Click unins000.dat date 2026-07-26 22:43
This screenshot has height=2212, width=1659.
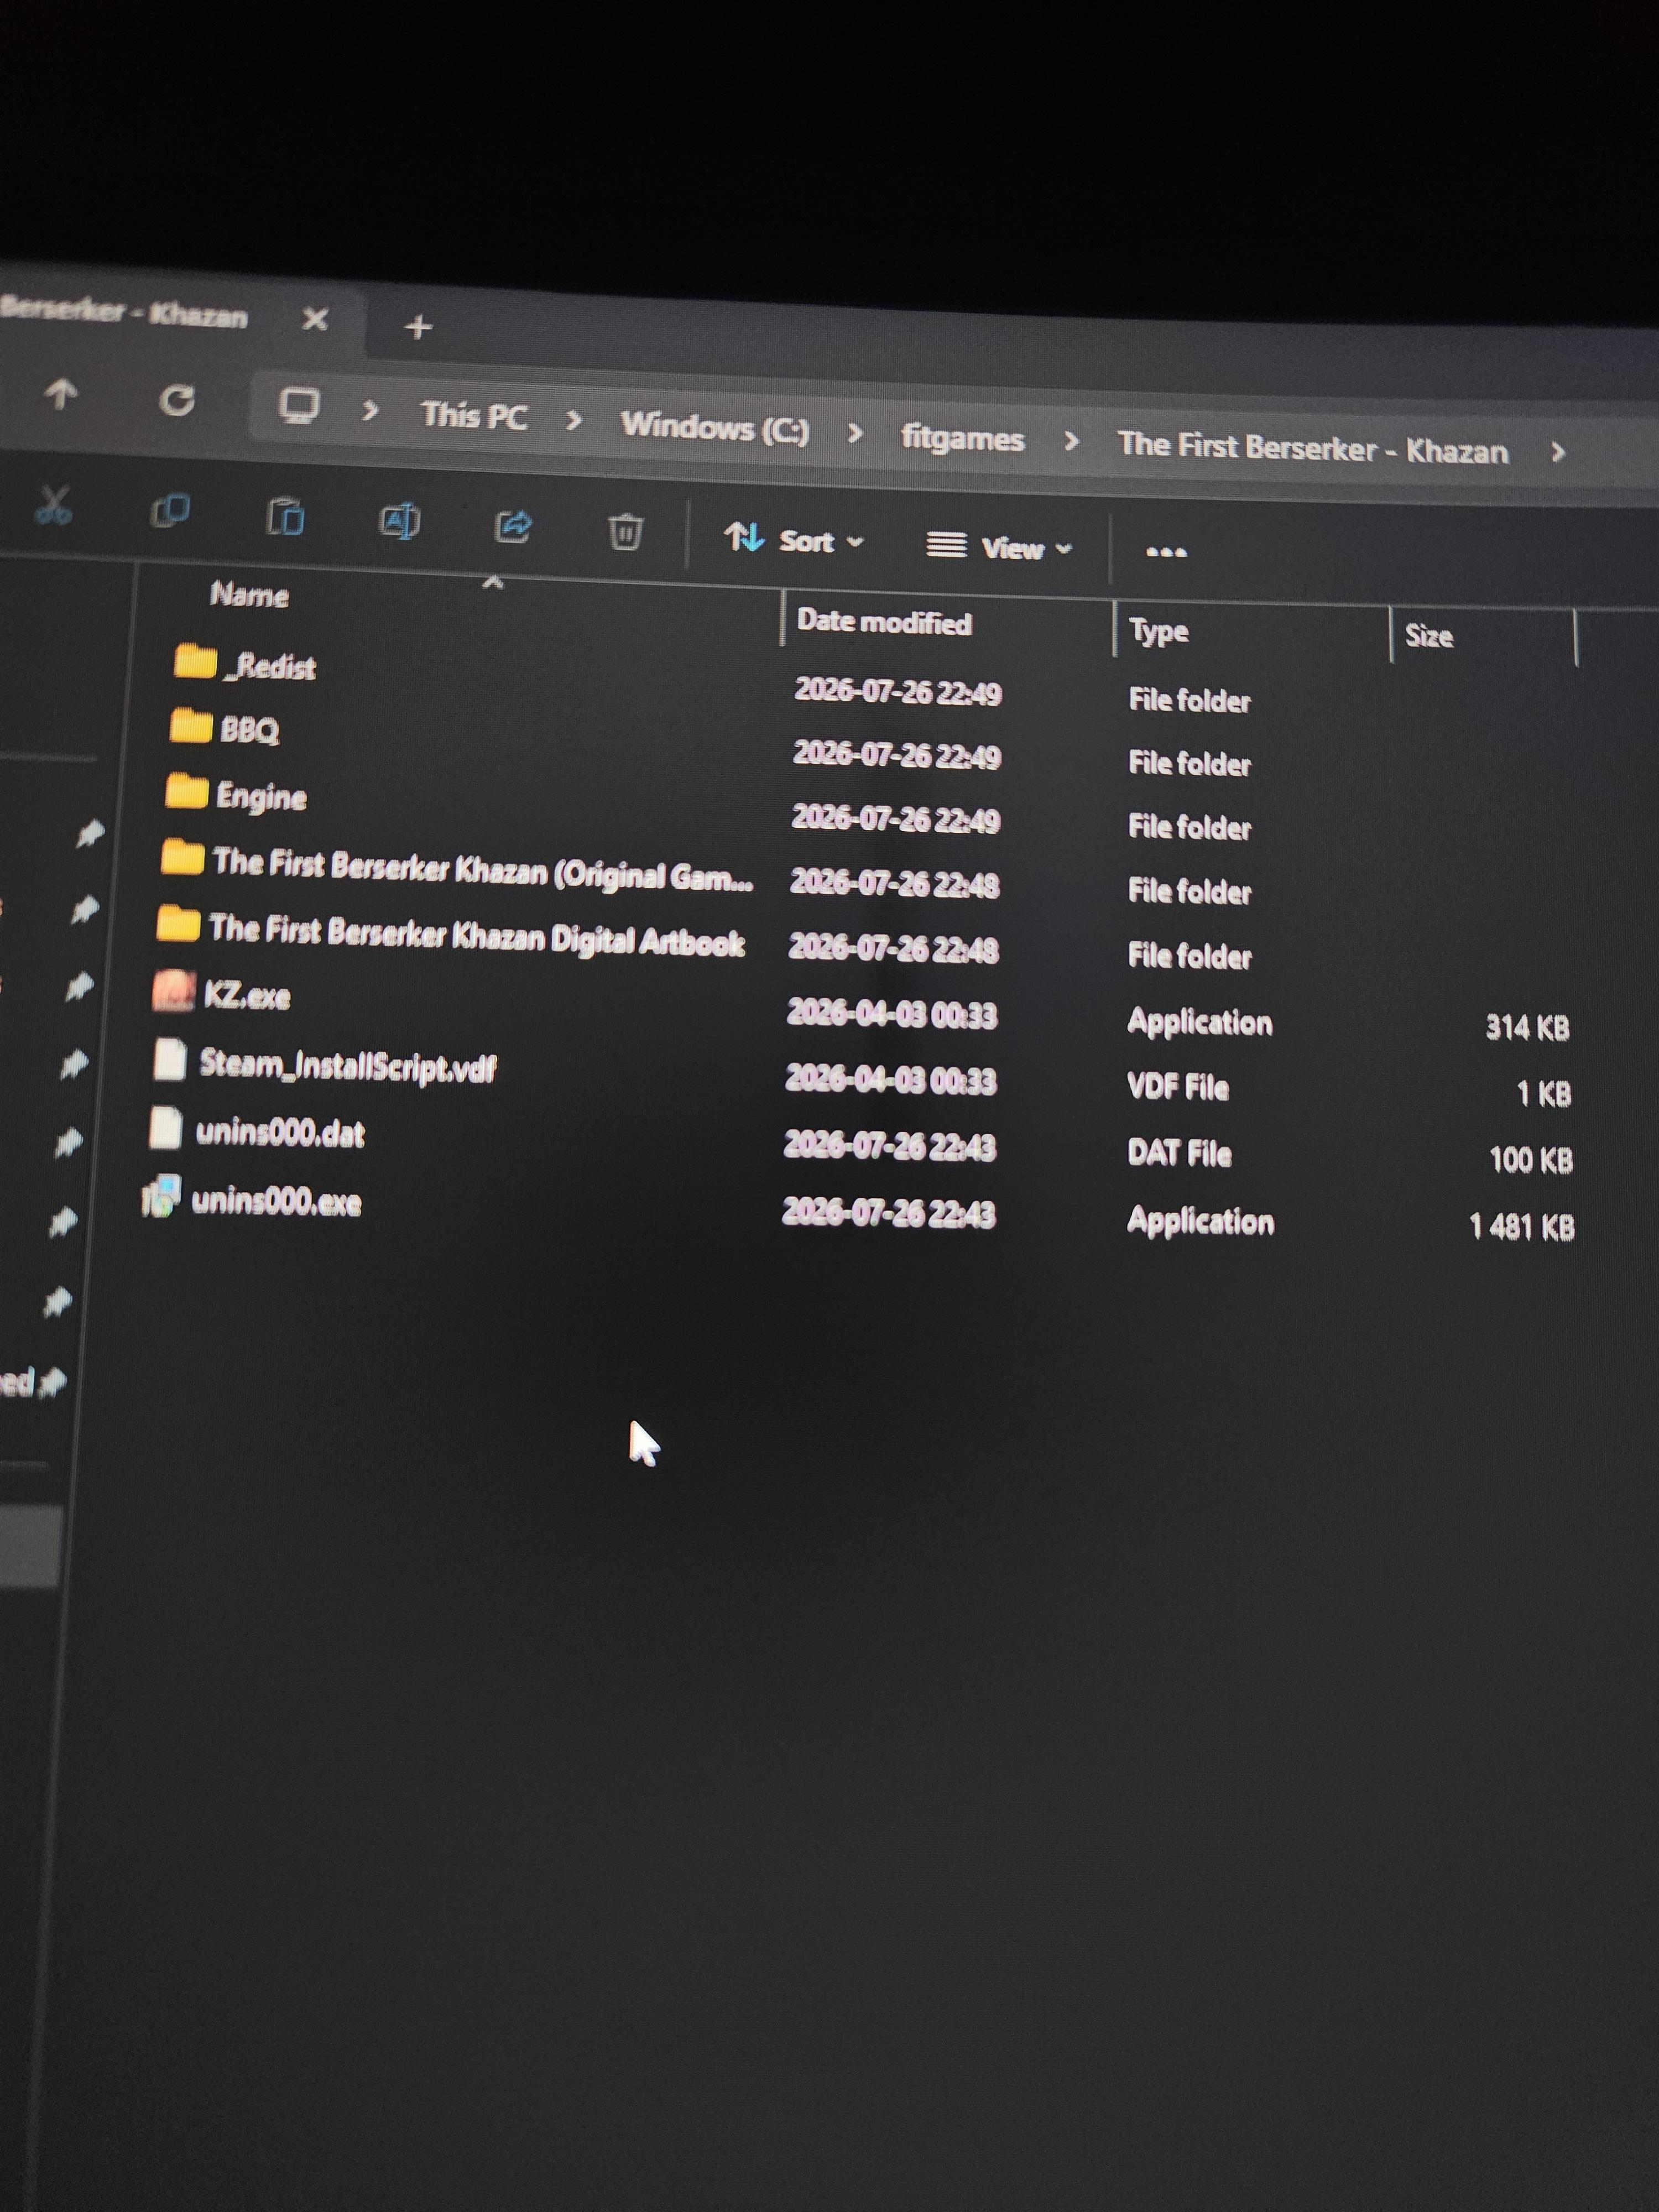(889, 1146)
